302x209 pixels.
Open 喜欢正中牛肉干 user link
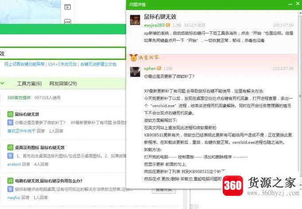pyautogui.click(x=21, y=131)
